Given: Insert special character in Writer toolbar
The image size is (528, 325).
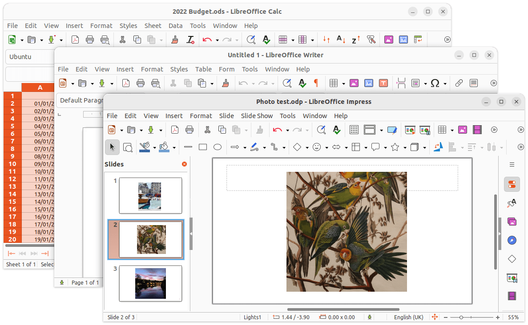Looking at the screenshot, I should click(x=435, y=83).
